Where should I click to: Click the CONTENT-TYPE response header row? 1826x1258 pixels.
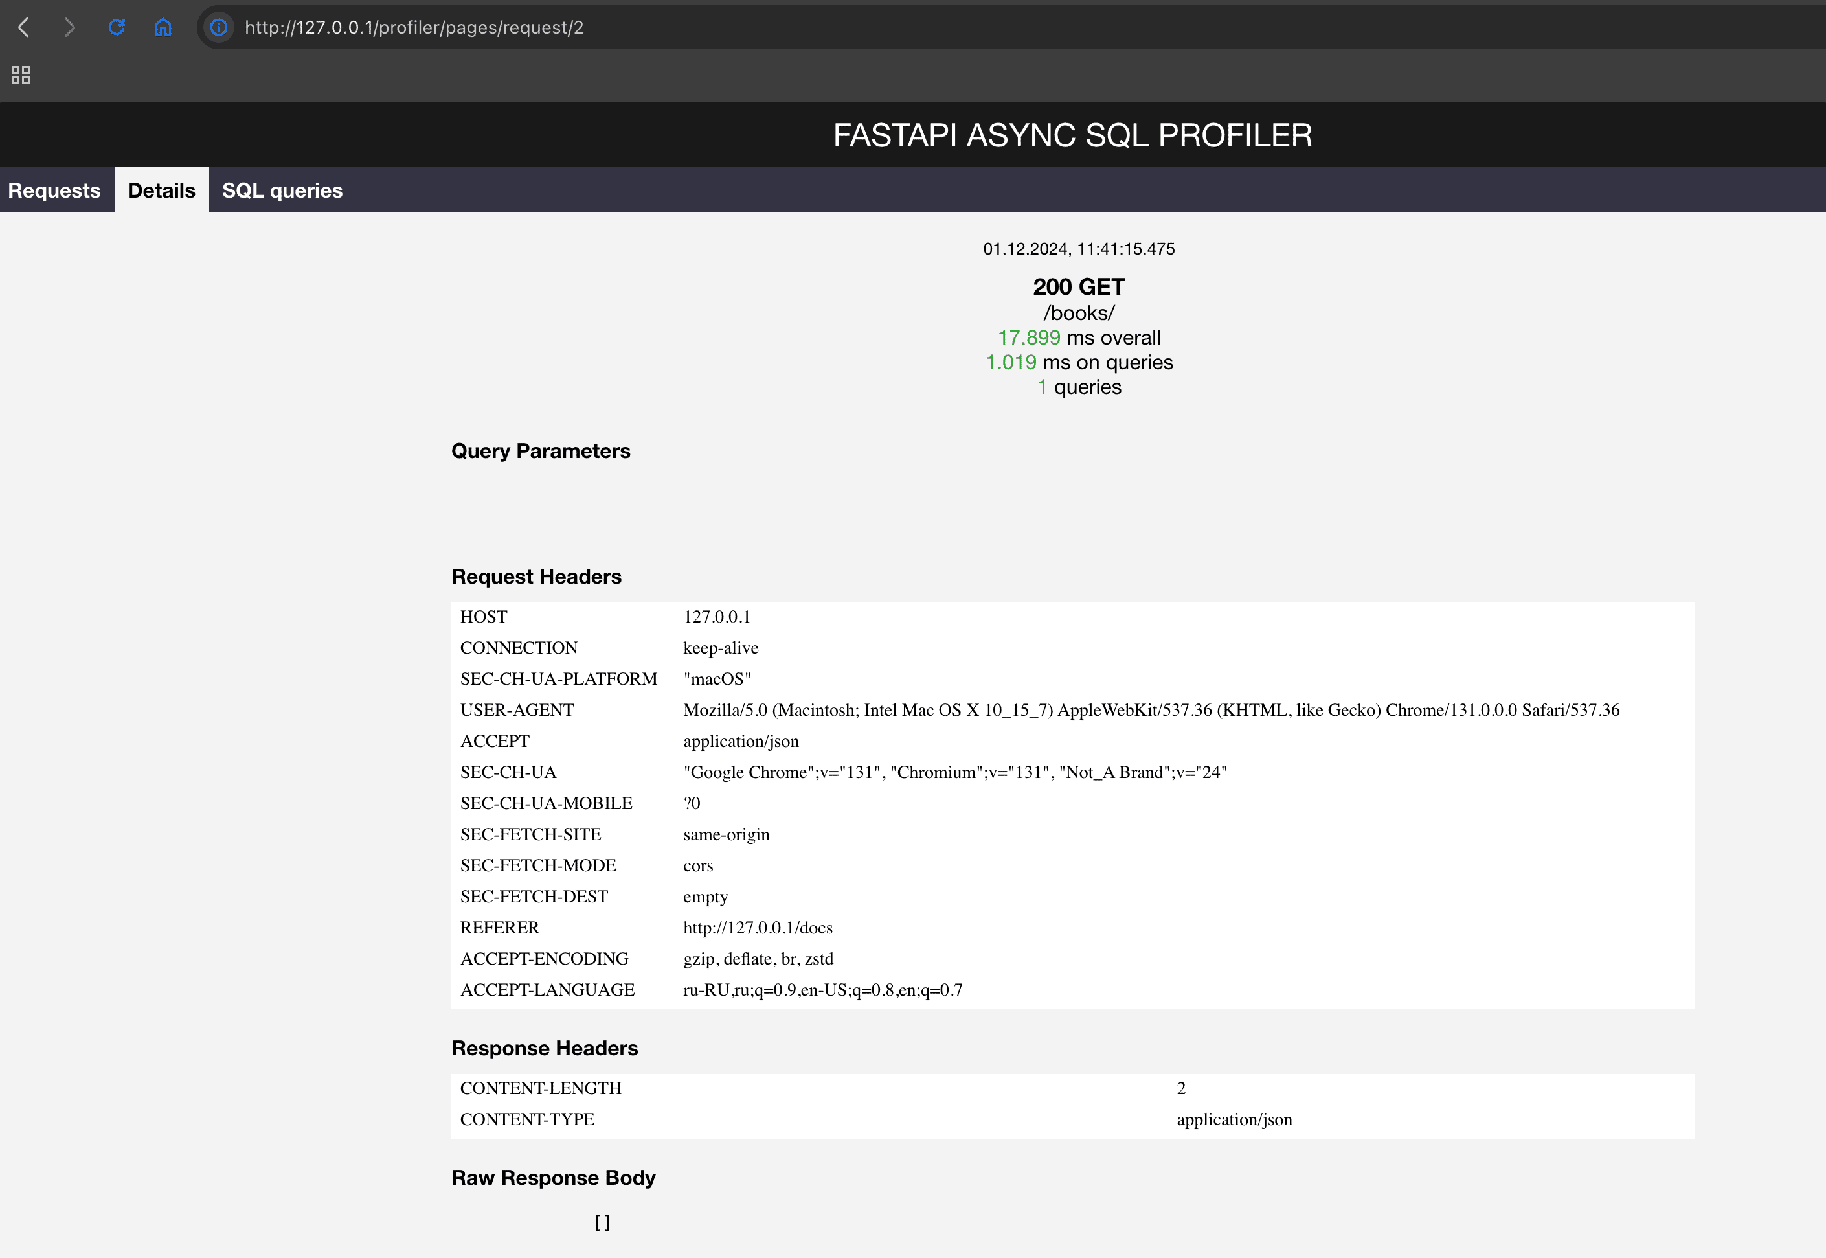(1072, 1119)
